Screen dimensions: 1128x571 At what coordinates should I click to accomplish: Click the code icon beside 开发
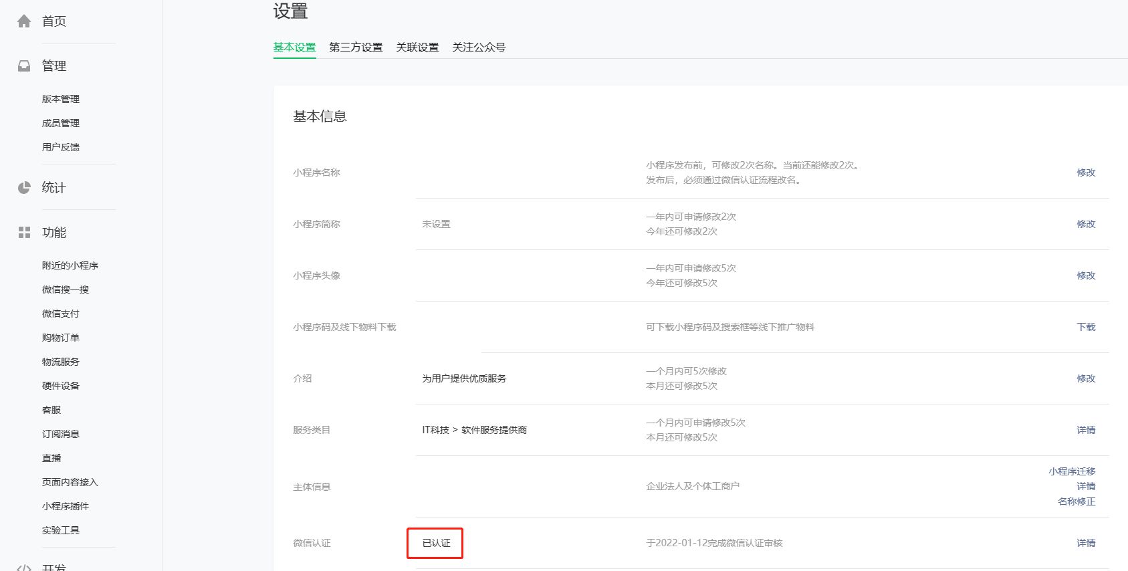point(24,568)
